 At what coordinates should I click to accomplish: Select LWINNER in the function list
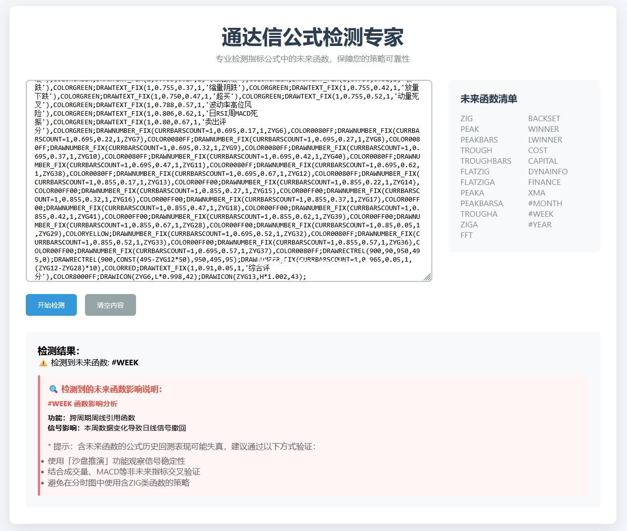pos(545,140)
